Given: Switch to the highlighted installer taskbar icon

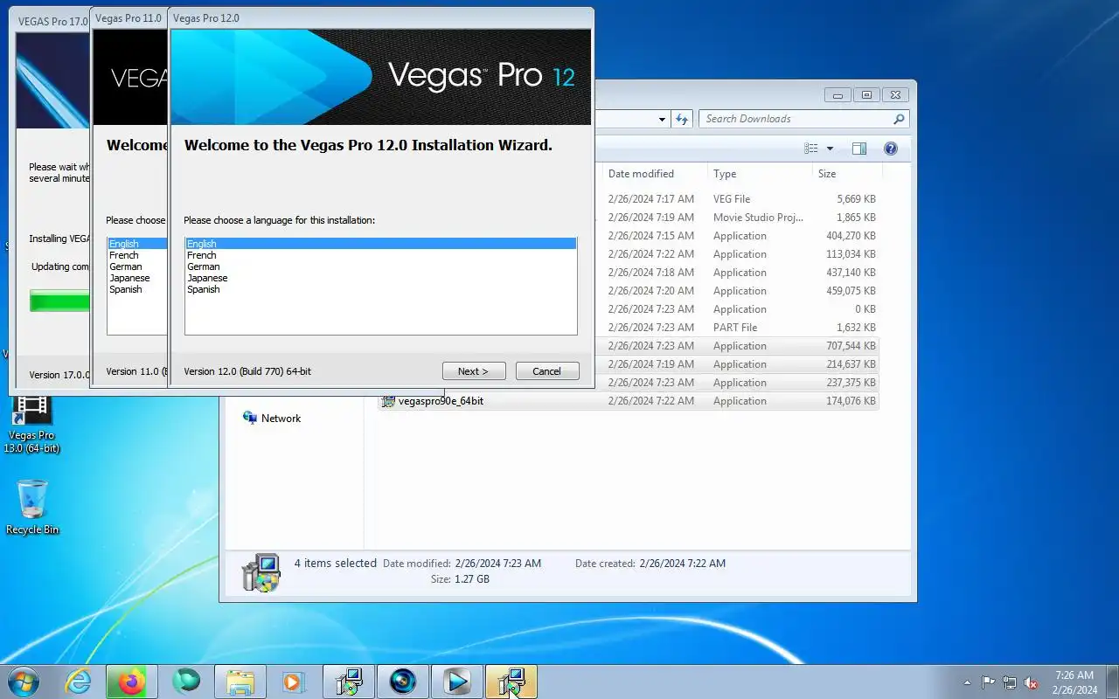Looking at the screenshot, I should click(511, 682).
